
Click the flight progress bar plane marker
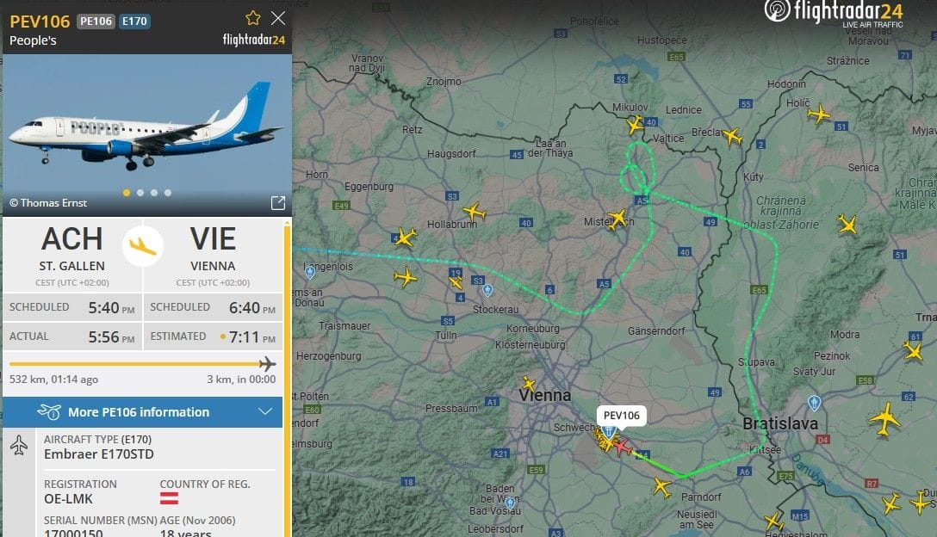coord(267,364)
